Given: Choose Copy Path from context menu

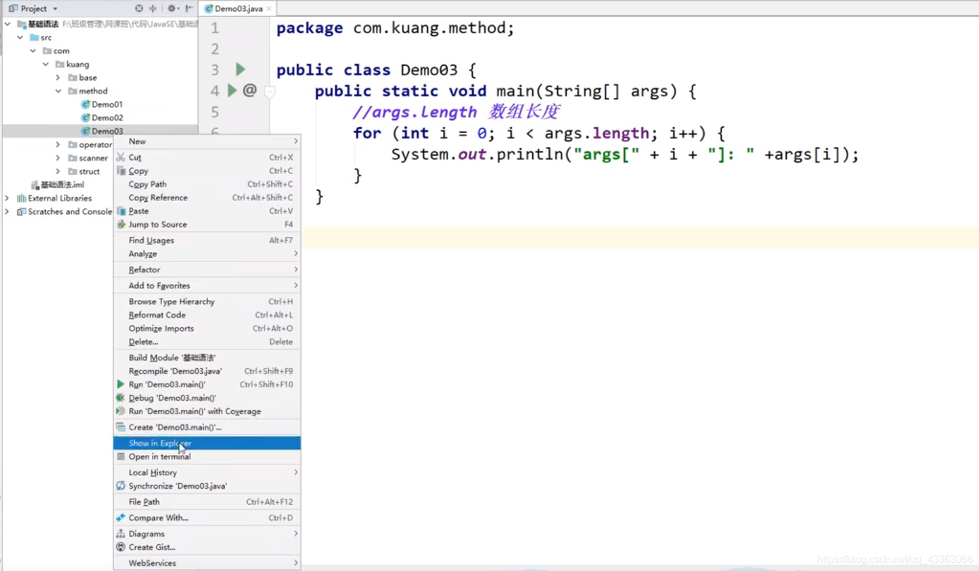Looking at the screenshot, I should point(207,184).
